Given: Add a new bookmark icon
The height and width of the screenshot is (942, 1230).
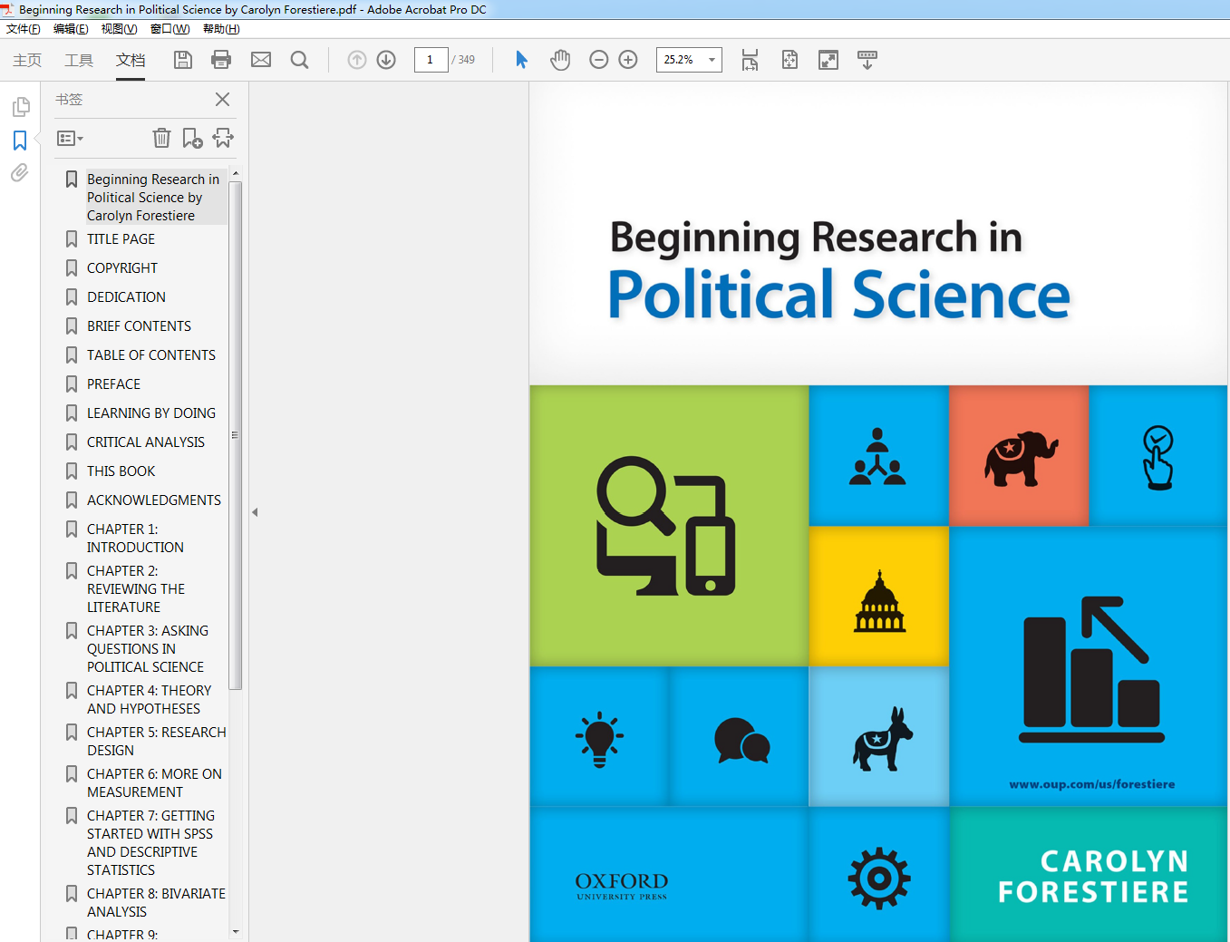Looking at the screenshot, I should [x=192, y=138].
